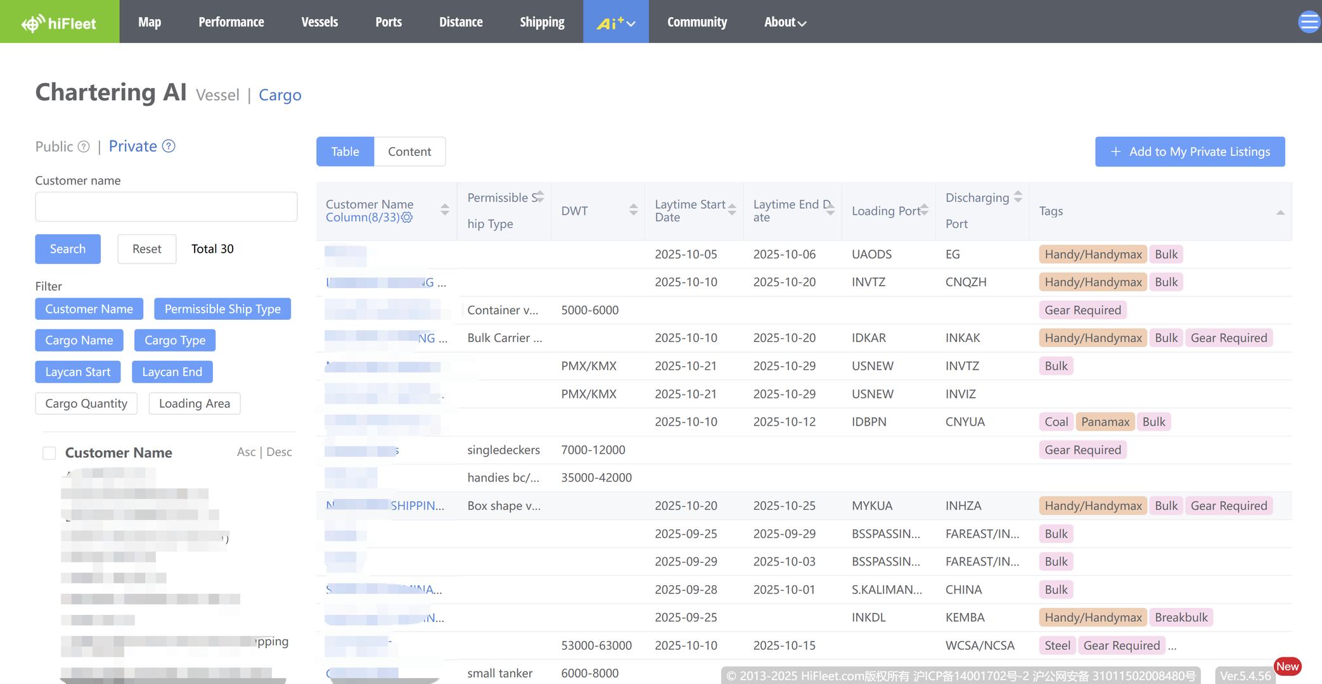Image resolution: width=1322 pixels, height=684 pixels.
Task: Sort by DWT column arrows
Action: click(x=633, y=210)
